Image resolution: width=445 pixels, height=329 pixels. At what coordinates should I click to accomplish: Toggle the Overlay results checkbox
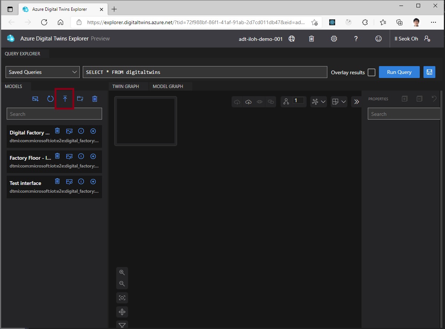pos(372,72)
